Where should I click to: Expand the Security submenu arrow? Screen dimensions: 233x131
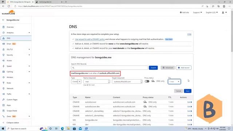(x=29, y=55)
